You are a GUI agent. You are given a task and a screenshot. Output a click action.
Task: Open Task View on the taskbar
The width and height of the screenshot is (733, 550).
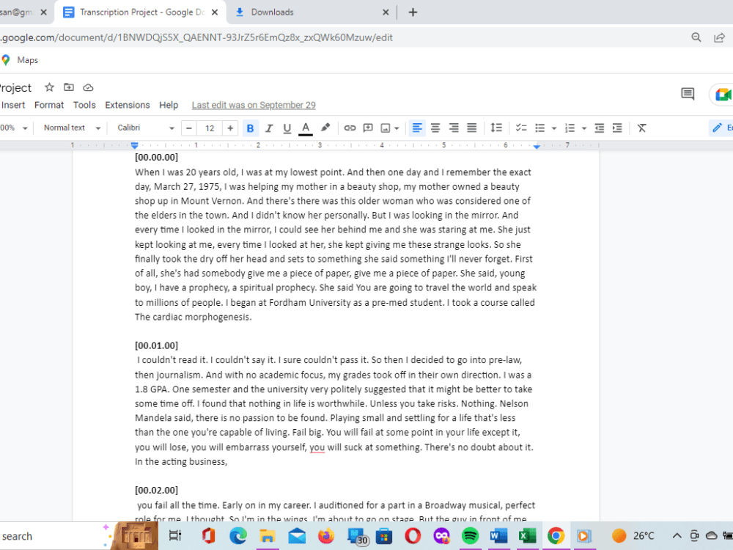(x=175, y=536)
